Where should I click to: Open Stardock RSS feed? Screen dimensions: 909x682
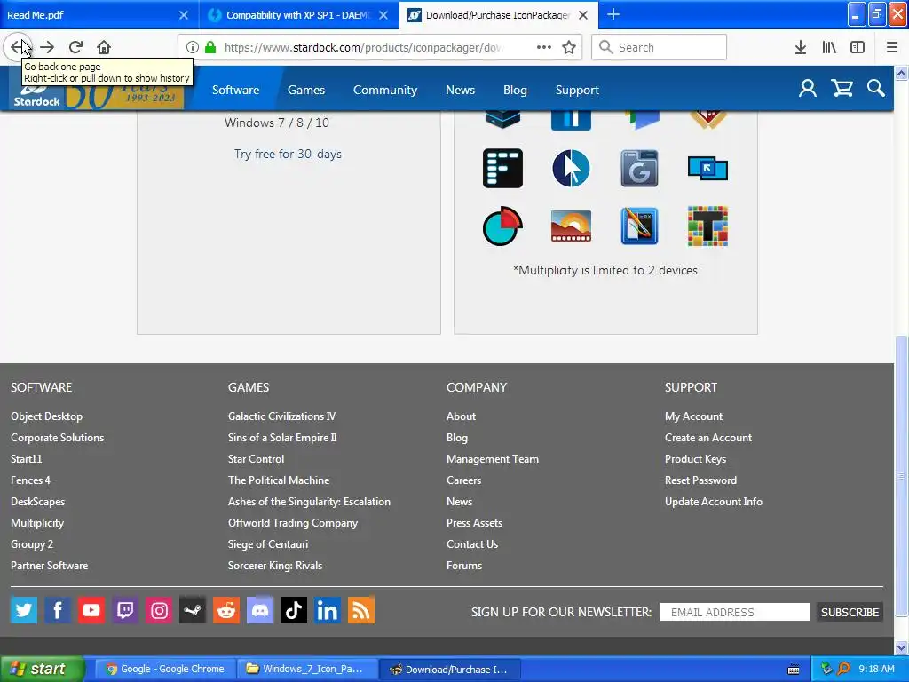point(361,610)
